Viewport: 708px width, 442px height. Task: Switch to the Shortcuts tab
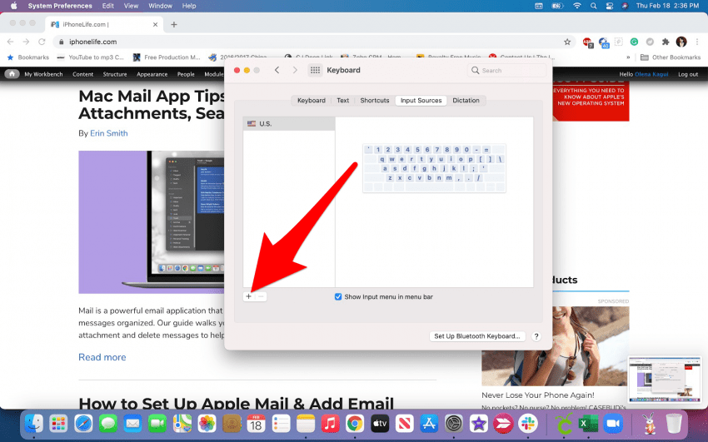pyautogui.click(x=374, y=101)
